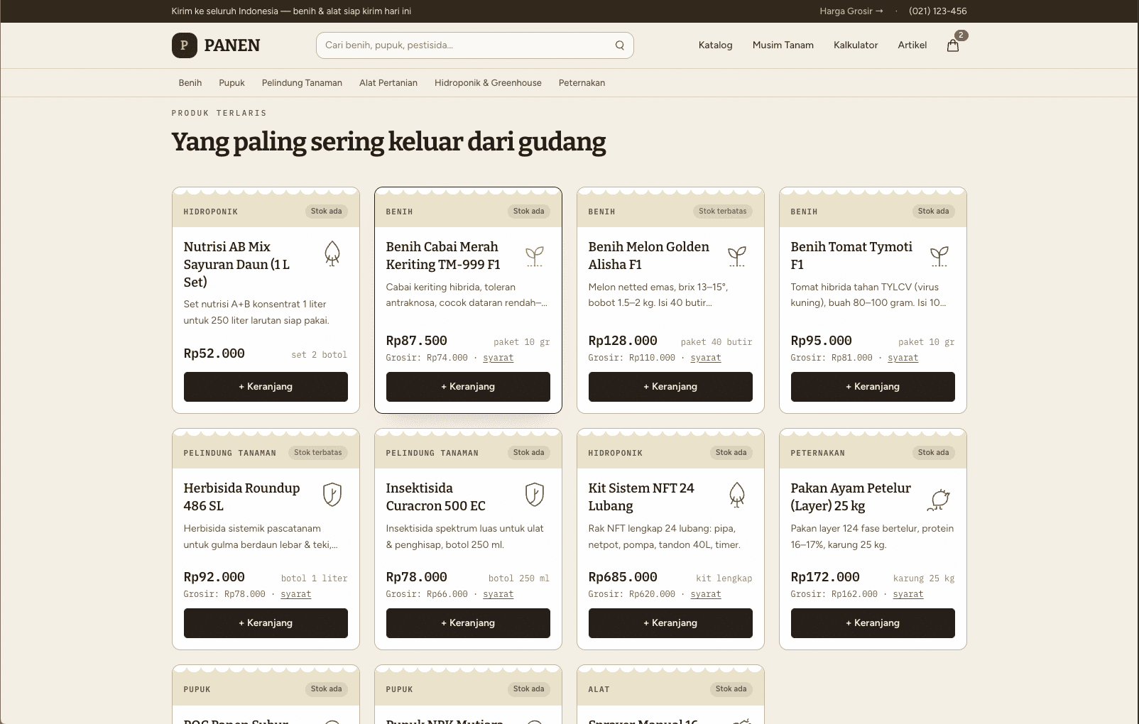Image resolution: width=1139 pixels, height=724 pixels.
Task: Open the Kalkulator menu item
Action: (x=856, y=45)
